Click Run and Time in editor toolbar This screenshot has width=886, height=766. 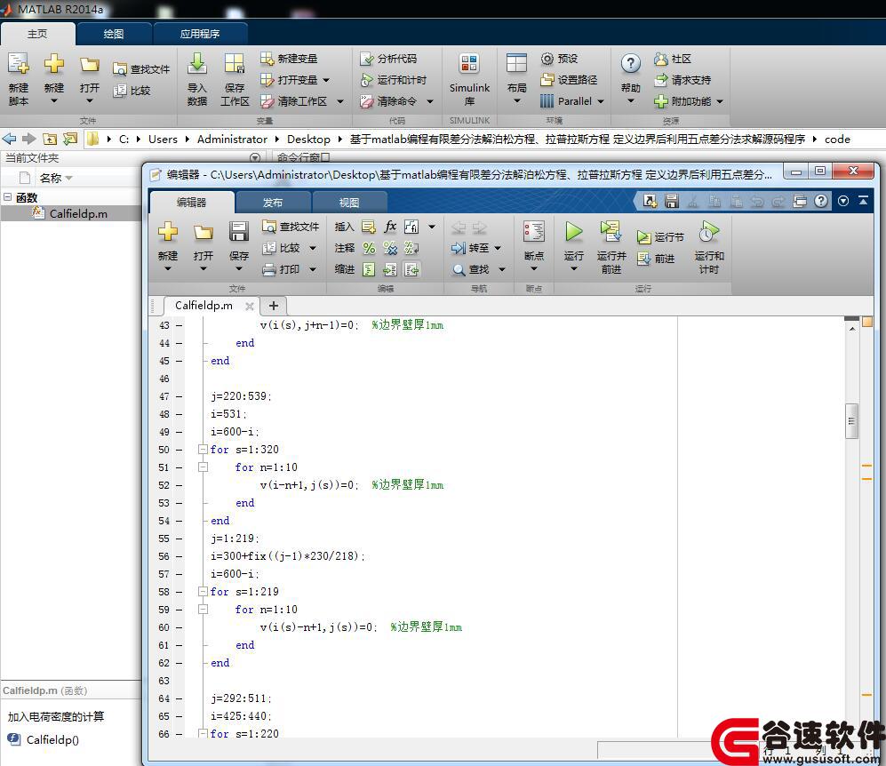point(708,247)
